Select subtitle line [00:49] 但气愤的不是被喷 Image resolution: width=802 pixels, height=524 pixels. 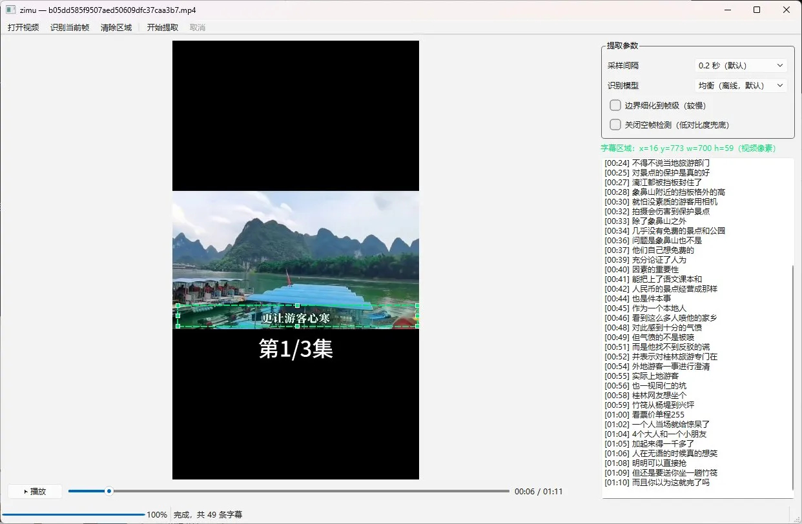pyautogui.click(x=648, y=337)
